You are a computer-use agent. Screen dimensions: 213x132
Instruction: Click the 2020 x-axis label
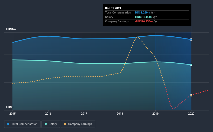(x=191, y=114)
